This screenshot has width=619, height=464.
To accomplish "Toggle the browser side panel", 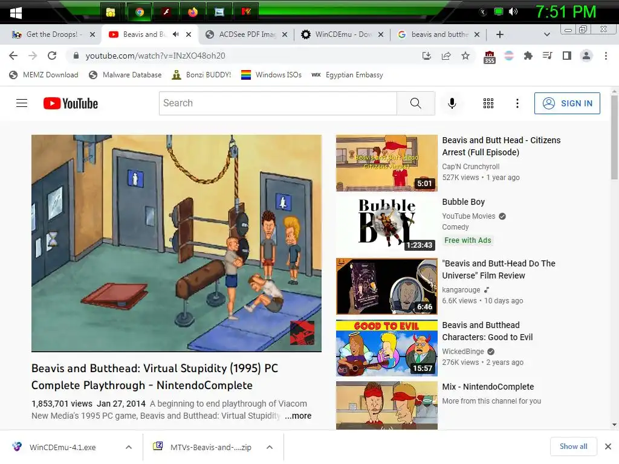I will [x=567, y=56].
